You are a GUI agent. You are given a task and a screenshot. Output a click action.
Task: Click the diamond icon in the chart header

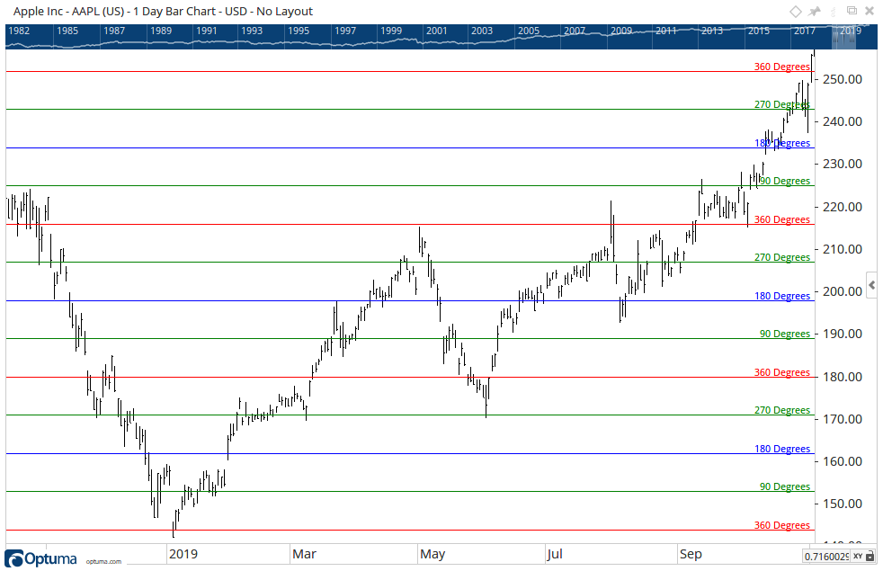coord(795,12)
